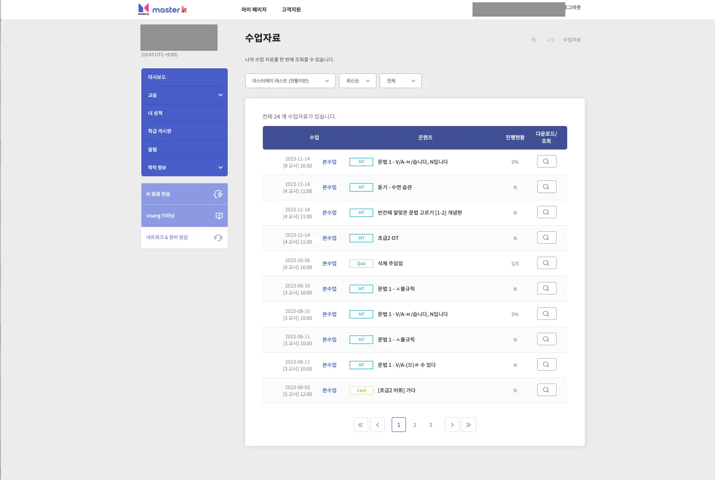
Task: Open the 최신순 sort dropdown
Action: [x=357, y=81]
